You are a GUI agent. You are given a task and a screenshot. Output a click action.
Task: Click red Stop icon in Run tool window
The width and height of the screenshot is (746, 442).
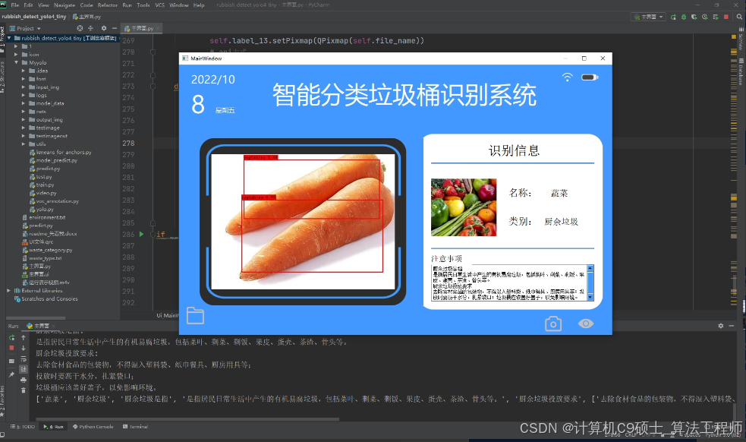click(11, 348)
